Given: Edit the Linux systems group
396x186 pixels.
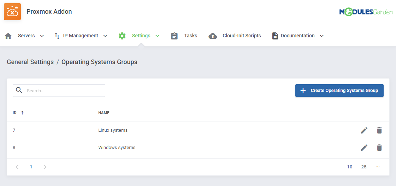Looking at the screenshot, I should click(364, 130).
